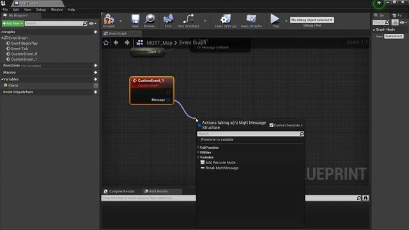The height and width of the screenshot is (230, 409).
Task: Switch to Find Results tab
Action: click(162, 192)
